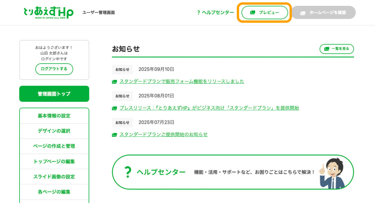Go to 管理画面トップ
Image resolution: width=375 pixels, height=203 pixels.
pyautogui.click(x=54, y=94)
